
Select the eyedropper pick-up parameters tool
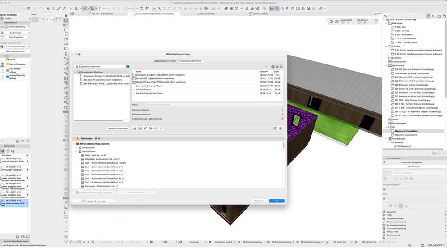coord(59,9)
